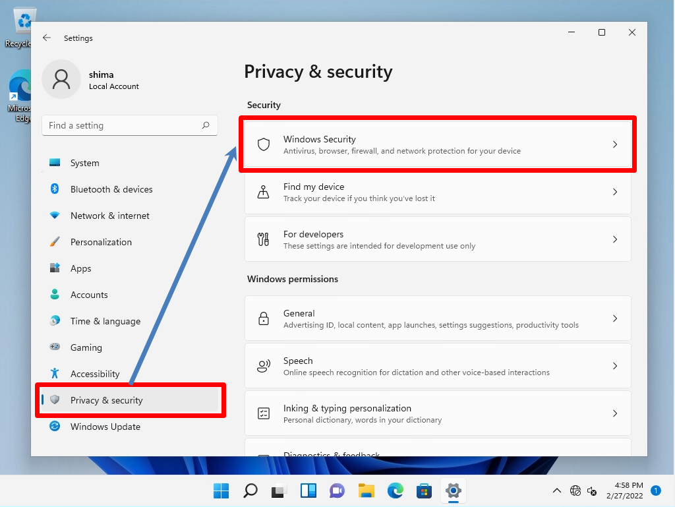Click the Inking & typing checklist icon
The width and height of the screenshot is (675, 507).
tap(264, 413)
